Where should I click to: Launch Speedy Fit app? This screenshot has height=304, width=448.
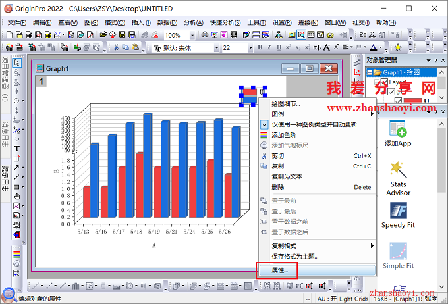[398, 216]
